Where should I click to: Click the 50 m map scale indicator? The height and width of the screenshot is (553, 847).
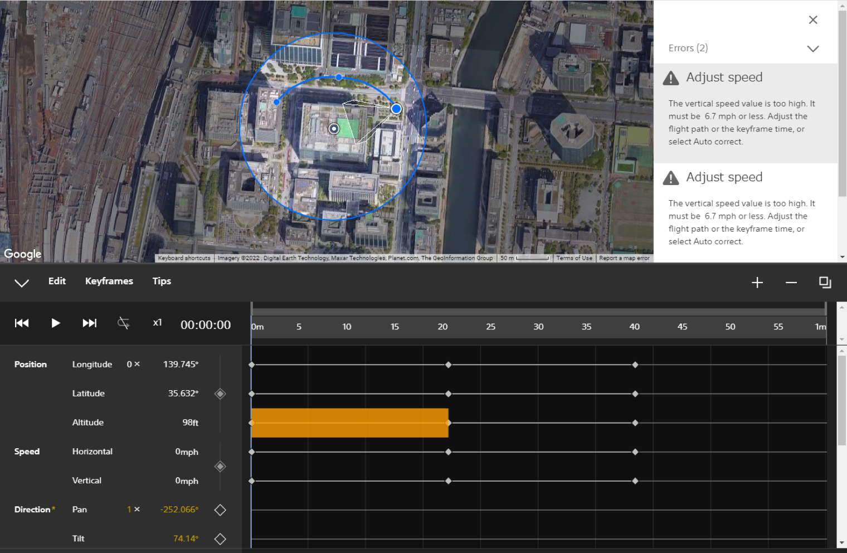click(524, 258)
